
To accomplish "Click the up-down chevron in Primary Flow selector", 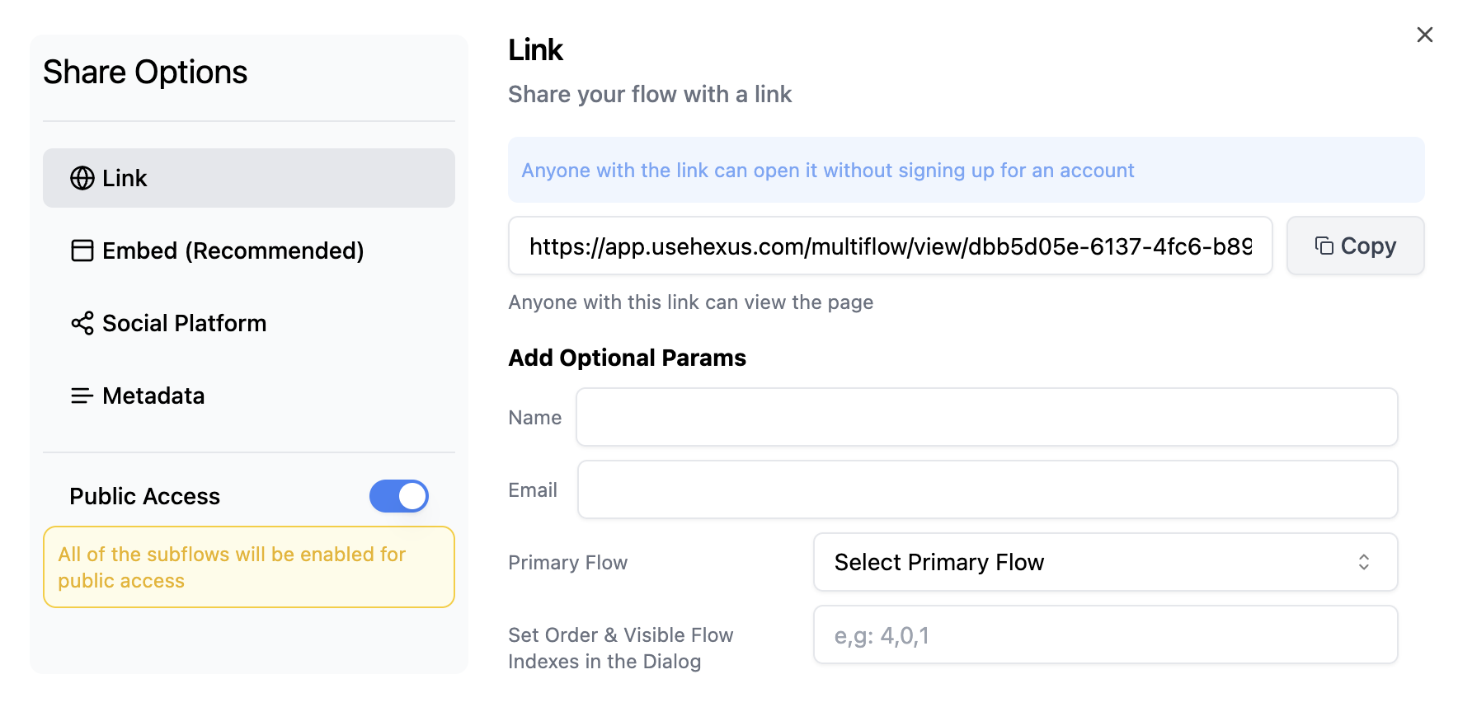I will pos(1364,562).
